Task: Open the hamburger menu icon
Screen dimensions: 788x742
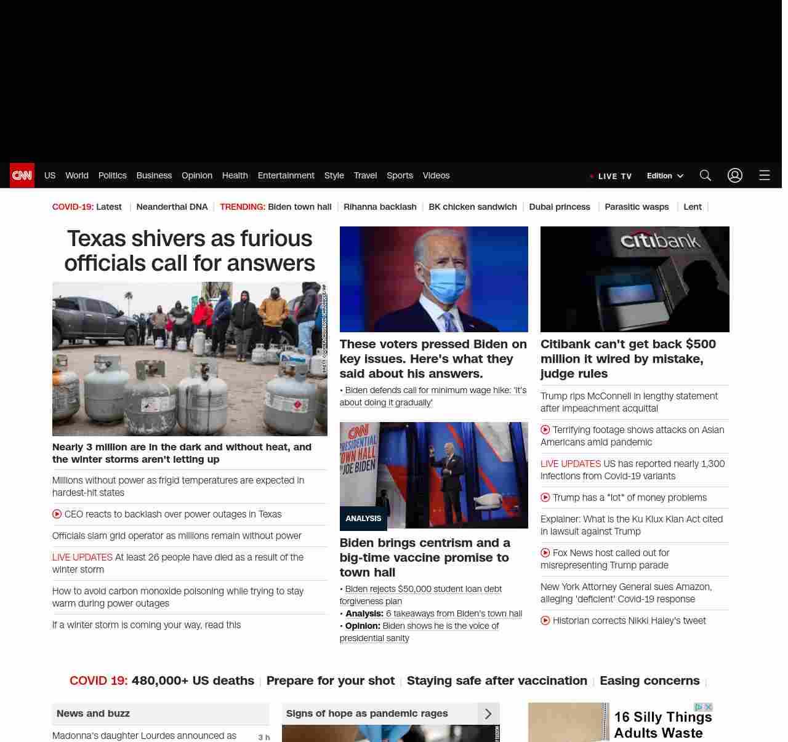Action: click(765, 175)
